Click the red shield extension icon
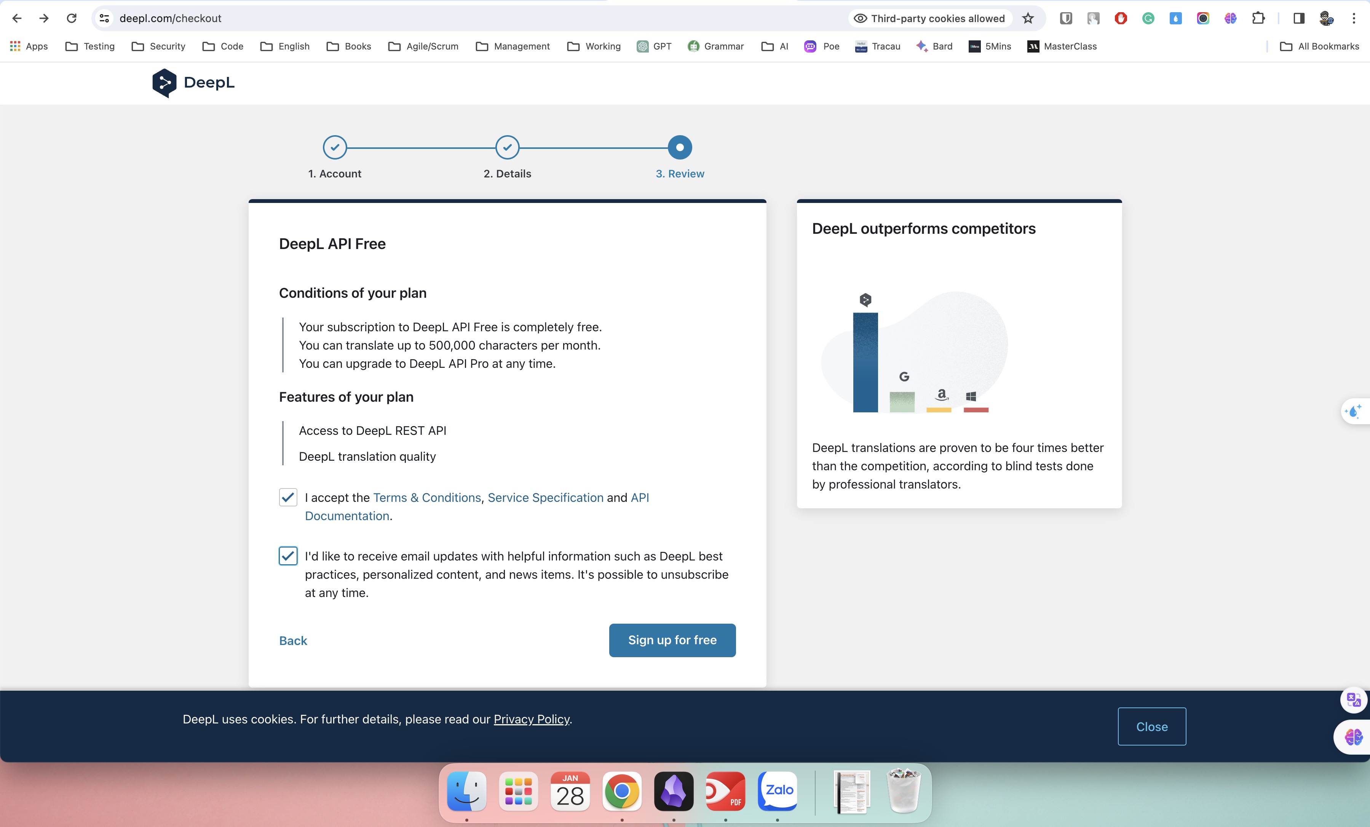This screenshot has height=827, width=1370. (1121, 18)
